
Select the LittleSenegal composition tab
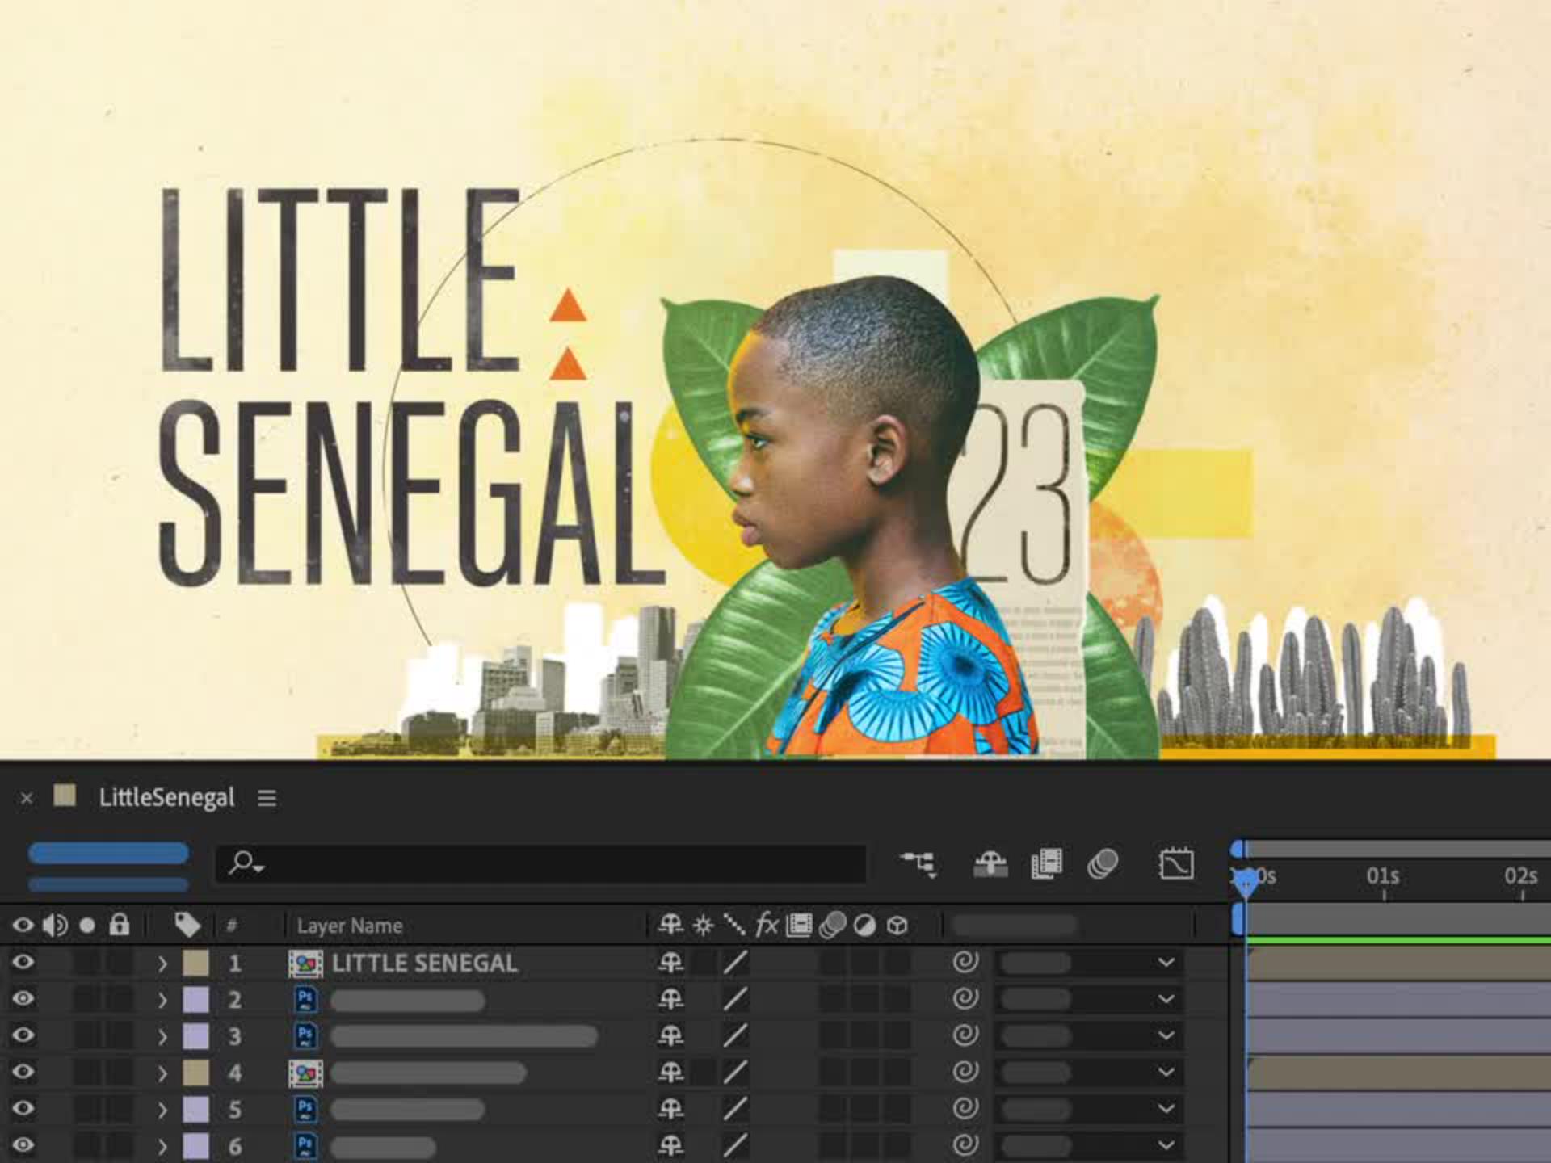click(x=166, y=798)
